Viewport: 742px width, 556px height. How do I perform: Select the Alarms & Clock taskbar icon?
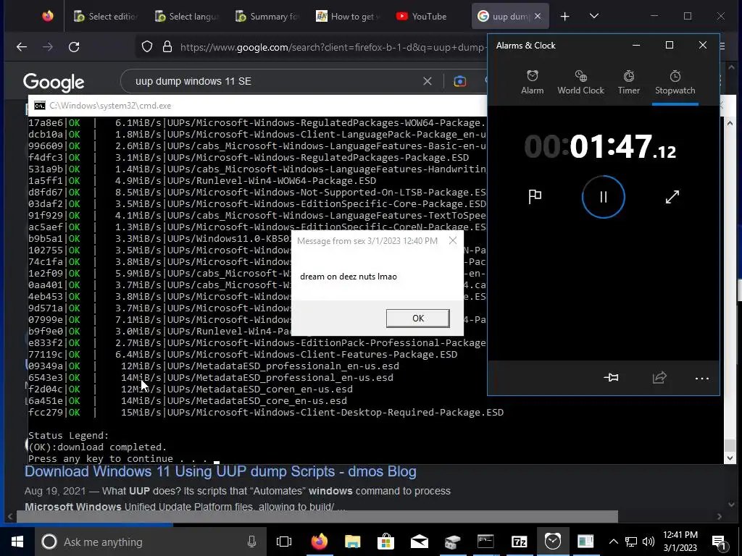552,542
